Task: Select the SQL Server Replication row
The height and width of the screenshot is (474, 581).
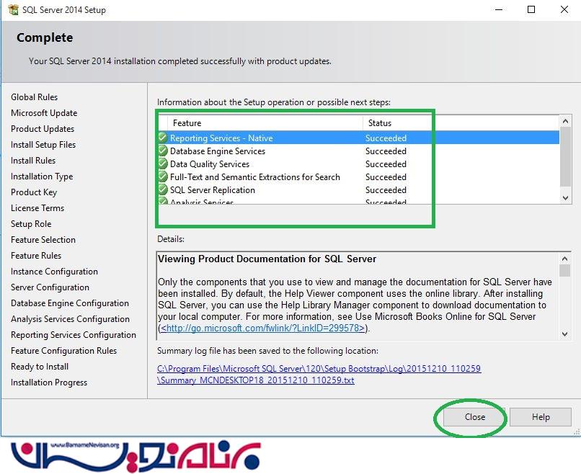Action: pyautogui.click(x=359, y=190)
